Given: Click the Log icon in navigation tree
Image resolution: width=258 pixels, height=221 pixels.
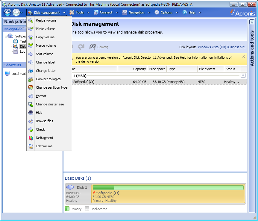Looking at the screenshot, I should point(16,52).
